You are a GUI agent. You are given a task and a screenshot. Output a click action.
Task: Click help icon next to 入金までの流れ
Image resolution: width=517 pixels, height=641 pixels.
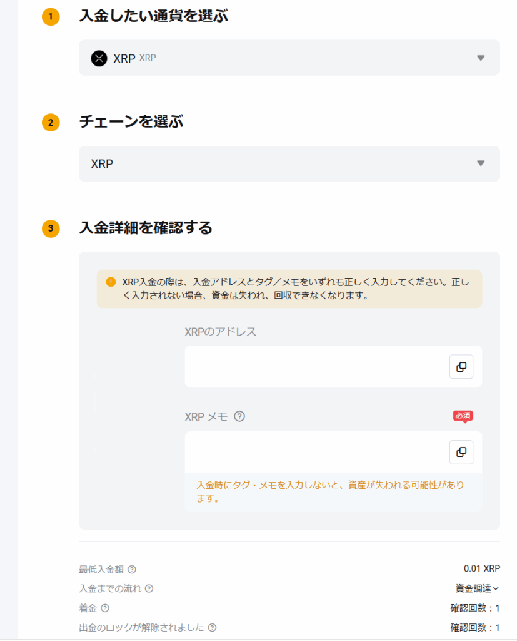click(149, 588)
